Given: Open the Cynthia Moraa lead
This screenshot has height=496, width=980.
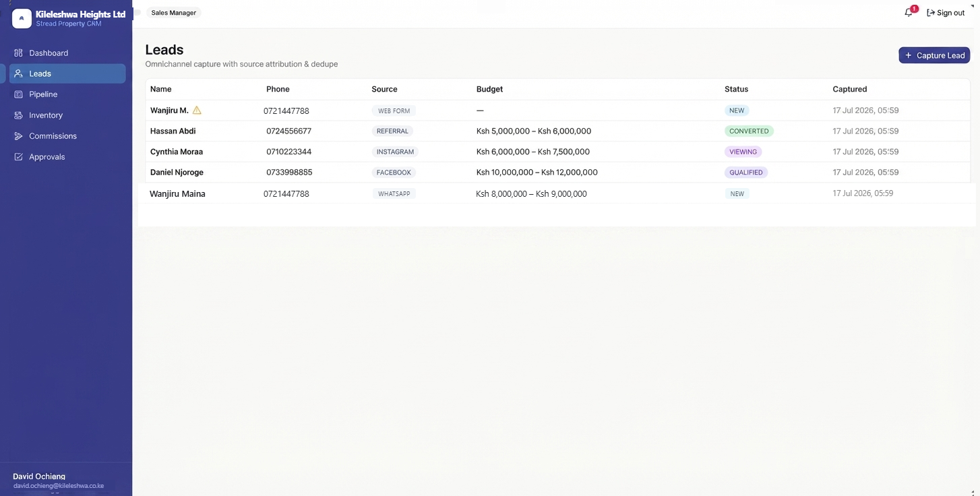Looking at the screenshot, I should (557, 152).
